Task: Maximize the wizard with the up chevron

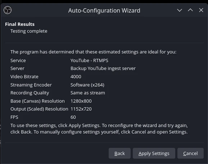Action: (x=190, y=10)
